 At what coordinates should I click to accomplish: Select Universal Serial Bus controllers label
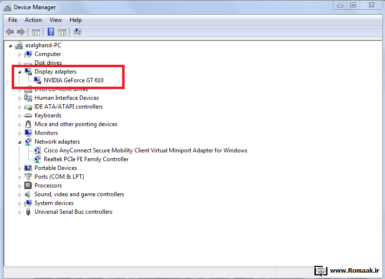tap(73, 212)
